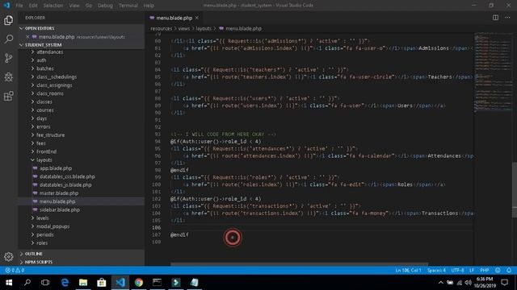Open Windows Start menu
This screenshot has width=517, height=290.
(x=9, y=283)
